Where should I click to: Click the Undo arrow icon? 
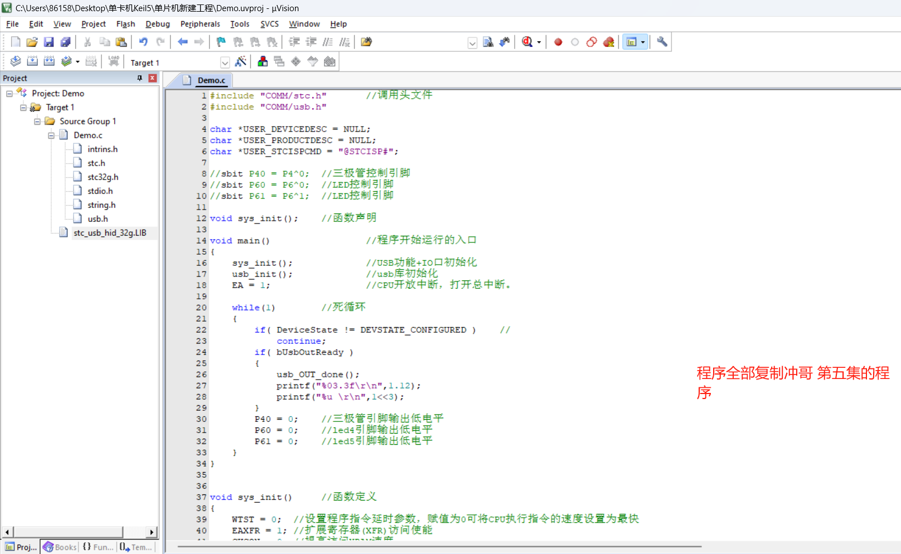143,42
